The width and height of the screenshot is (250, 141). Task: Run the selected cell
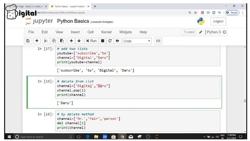coord(91,41)
